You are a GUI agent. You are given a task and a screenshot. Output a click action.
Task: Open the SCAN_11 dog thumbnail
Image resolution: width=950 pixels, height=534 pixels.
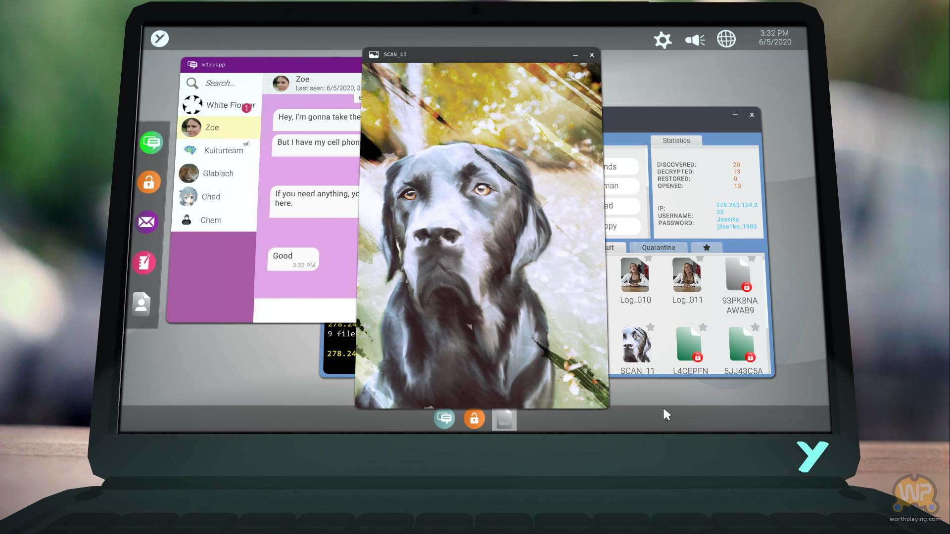coord(637,345)
